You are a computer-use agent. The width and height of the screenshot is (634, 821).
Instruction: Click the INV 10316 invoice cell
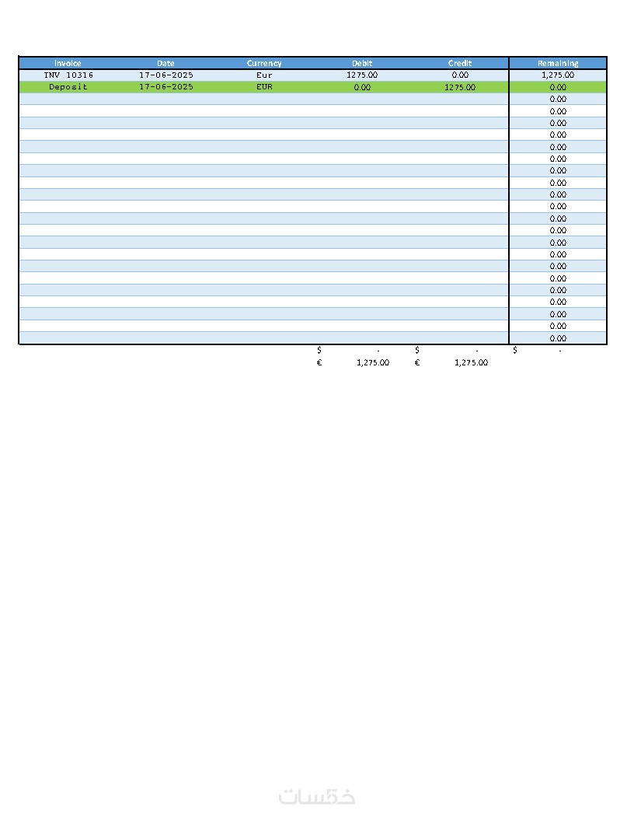pos(68,75)
